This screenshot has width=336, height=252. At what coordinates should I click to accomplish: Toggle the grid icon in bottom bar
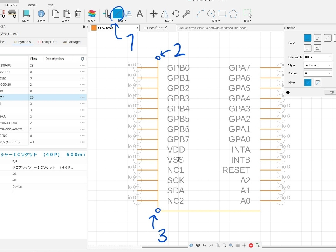(238, 245)
